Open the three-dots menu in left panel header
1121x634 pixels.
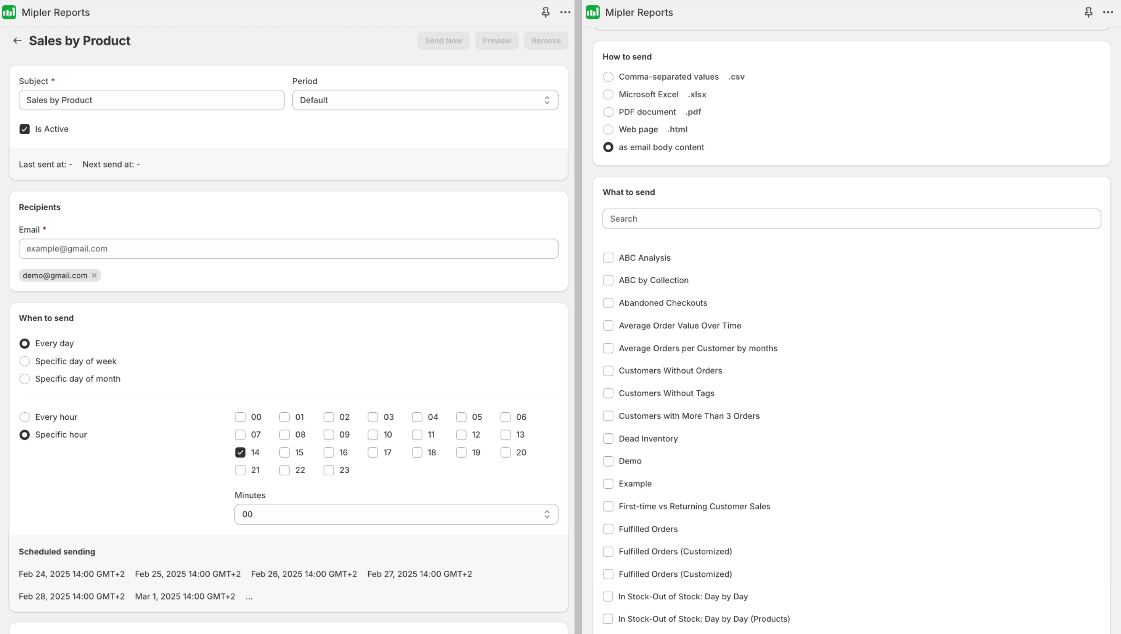565,12
